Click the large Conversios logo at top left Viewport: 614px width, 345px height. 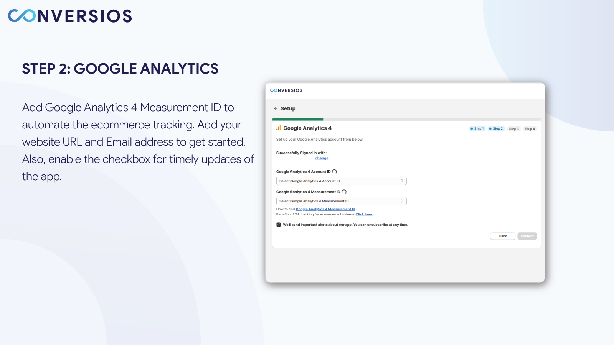tap(70, 16)
